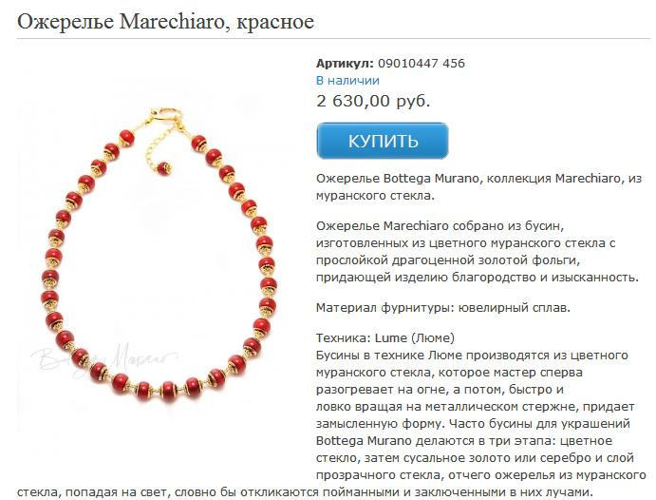Click the line mentioning коллекция Marechiaro

479,179
